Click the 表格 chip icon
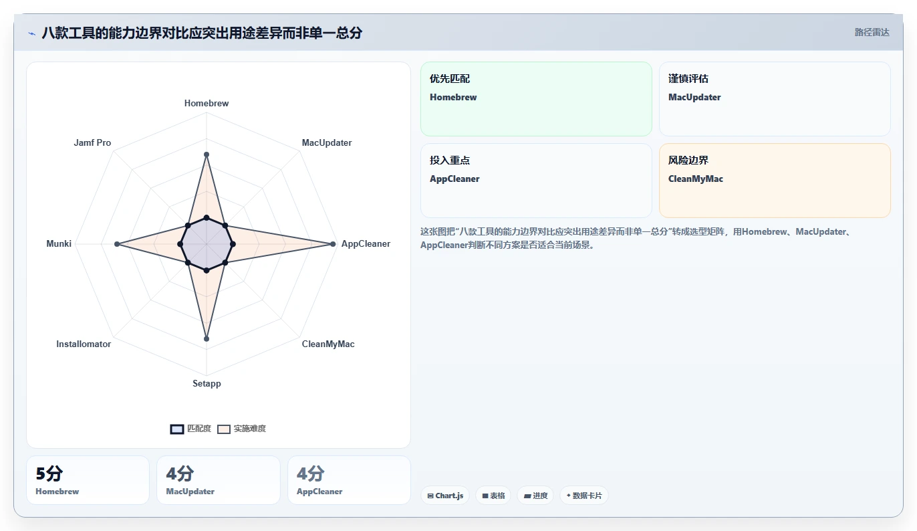Screen dimensions: 917x531 (x=485, y=496)
